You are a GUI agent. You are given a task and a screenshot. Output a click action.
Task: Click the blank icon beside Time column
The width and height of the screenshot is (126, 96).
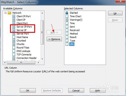(x=67, y=23)
